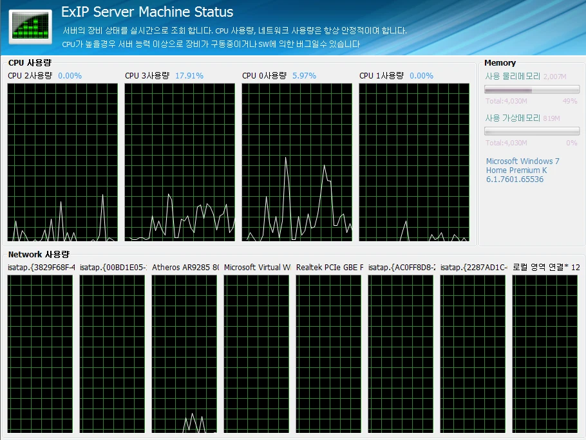
Task: Select the 로컬 영역 연결* 12 network graph
Action: (x=545, y=354)
